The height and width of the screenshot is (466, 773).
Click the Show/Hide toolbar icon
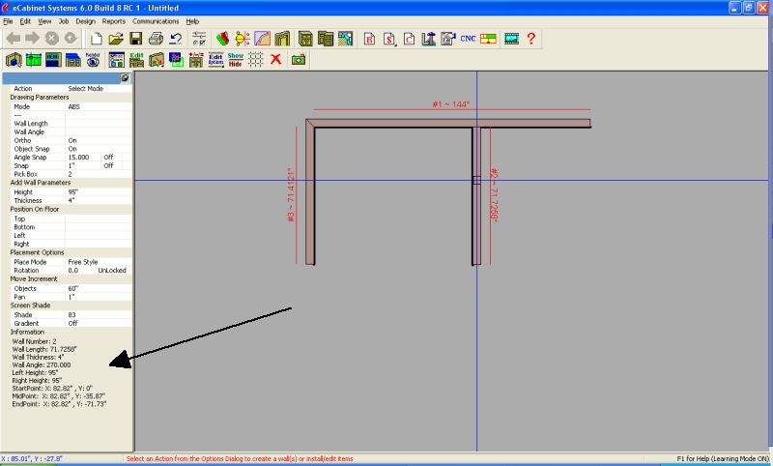point(236,59)
